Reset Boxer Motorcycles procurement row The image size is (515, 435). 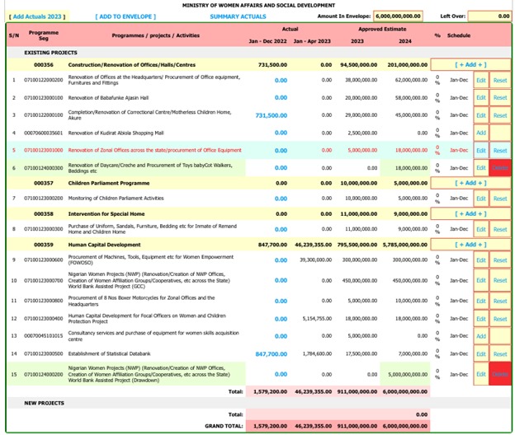(500, 301)
